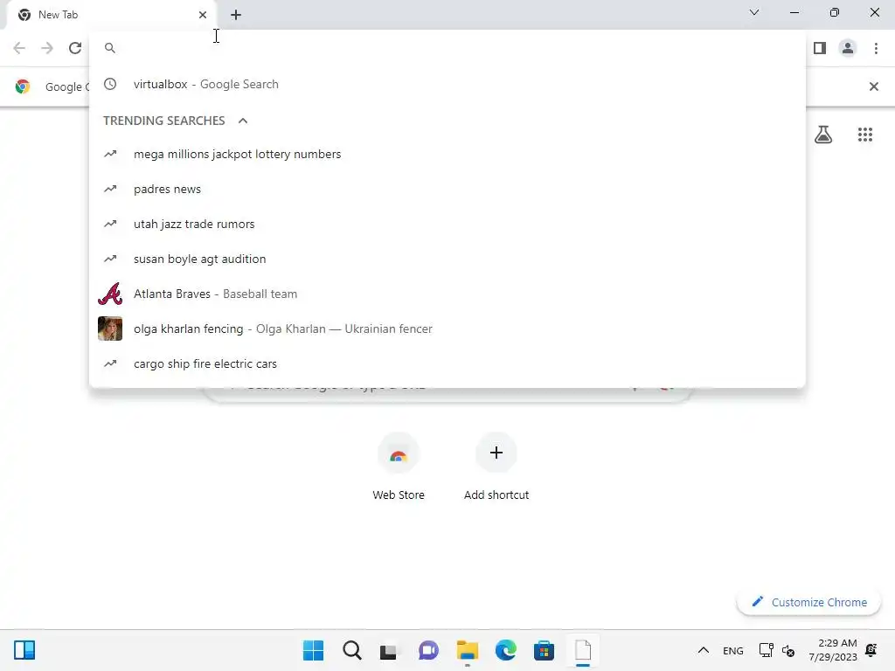
Task: Select Atlanta Braves baseball team suggestion
Action: (x=447, y=294)
